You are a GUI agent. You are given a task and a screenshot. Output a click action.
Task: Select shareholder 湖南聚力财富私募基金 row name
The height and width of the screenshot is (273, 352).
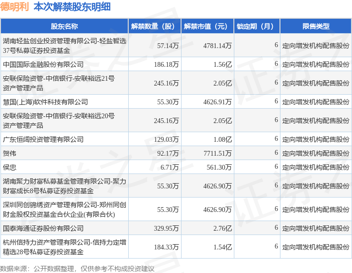(x=64, y=186)
